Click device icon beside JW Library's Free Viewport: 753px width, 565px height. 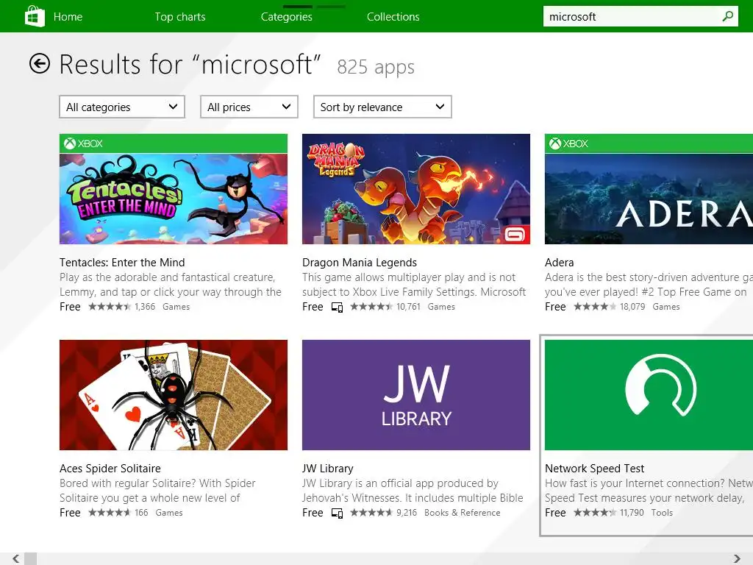point(337,514)
